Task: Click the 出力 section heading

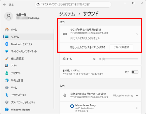Action: (x=62, y=22)
